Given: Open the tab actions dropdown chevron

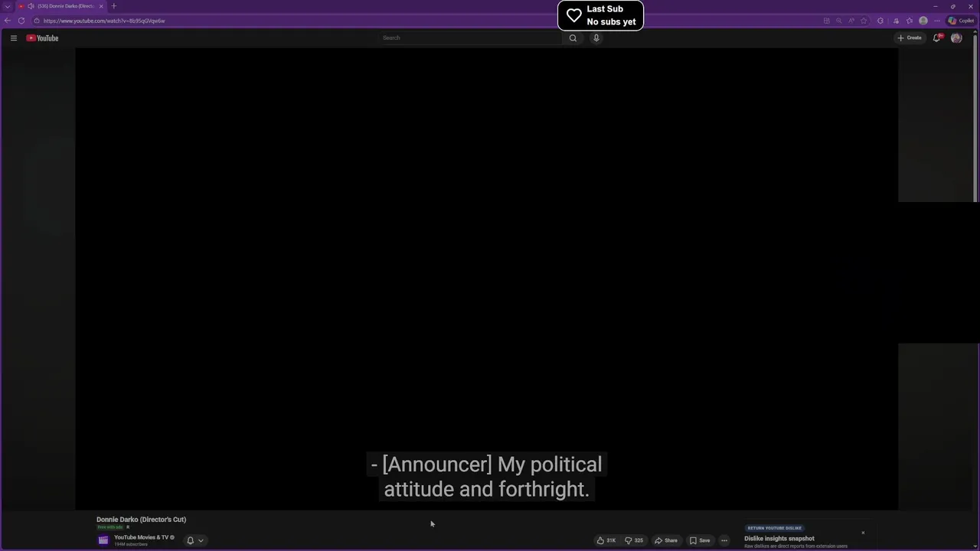Looking at the screenshot, I should [x=8, y=6].
